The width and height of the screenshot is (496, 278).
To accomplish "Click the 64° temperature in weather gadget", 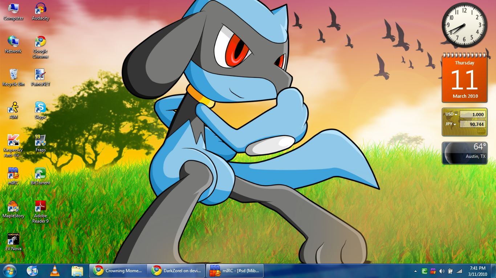I will [x=480, y=147].
